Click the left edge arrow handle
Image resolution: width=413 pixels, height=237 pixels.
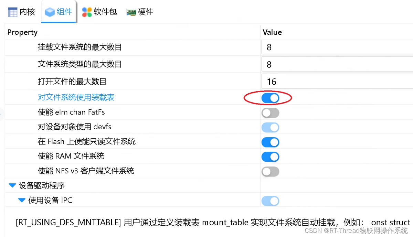pyautogui.click(x=2, y=114)
